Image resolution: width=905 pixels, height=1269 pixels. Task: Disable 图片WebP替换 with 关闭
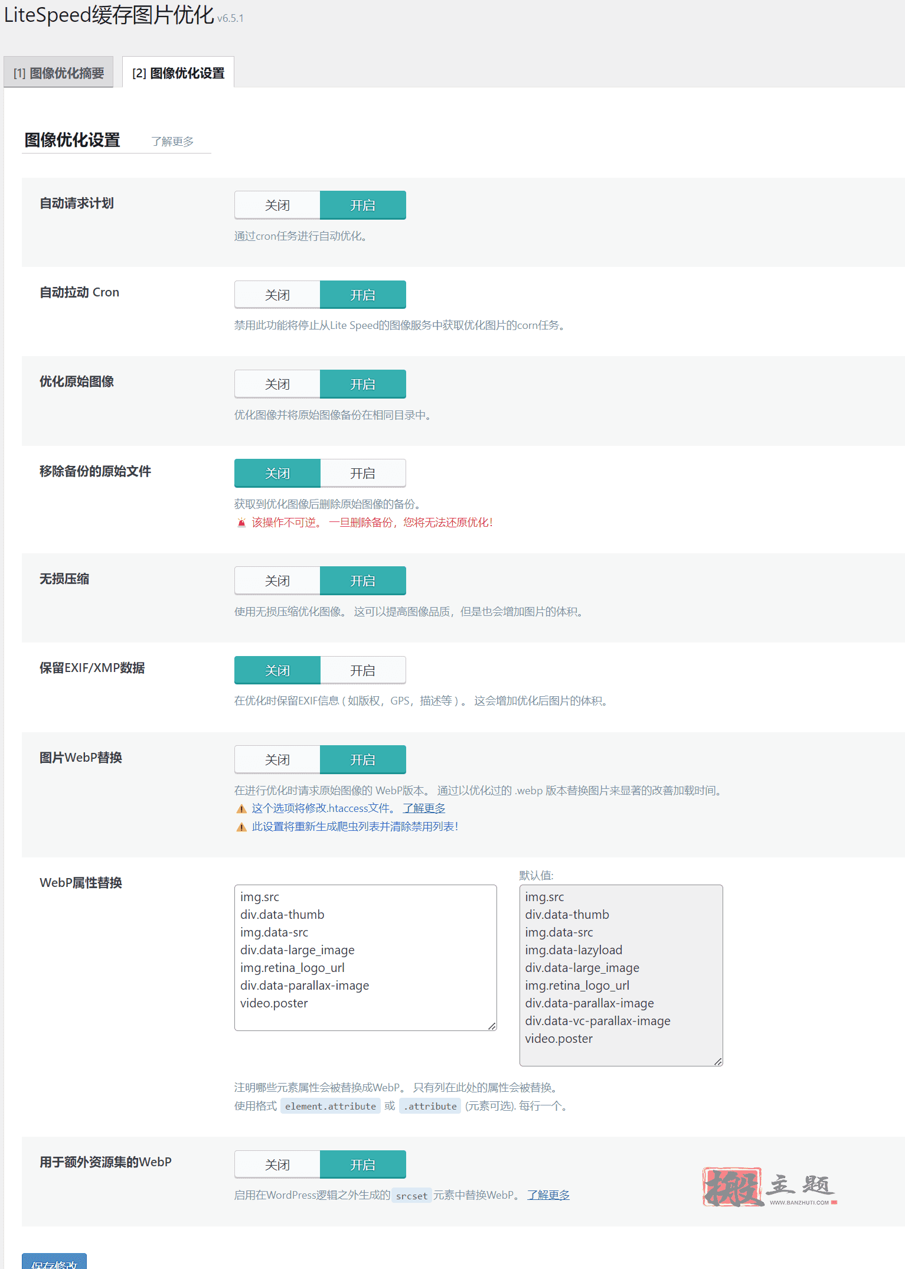tap(277, 759)
